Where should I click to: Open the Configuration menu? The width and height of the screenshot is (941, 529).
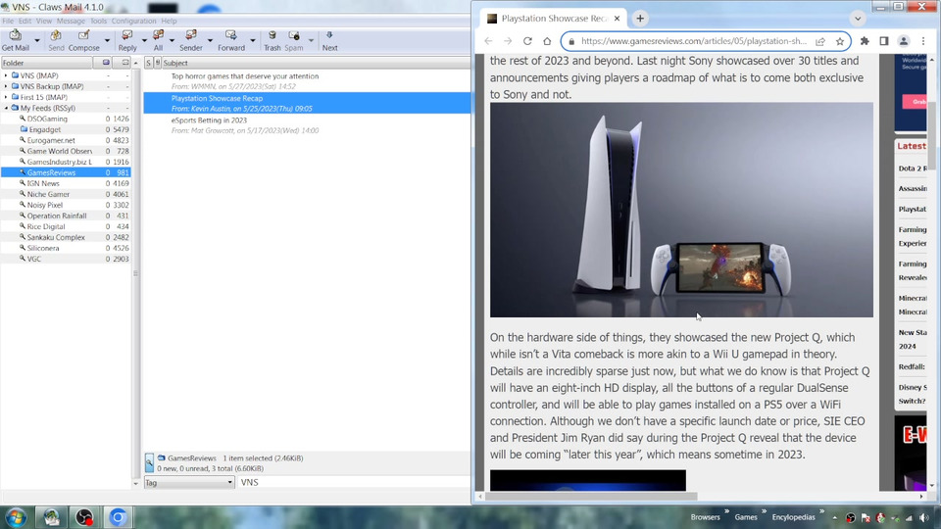pos(134,21)
